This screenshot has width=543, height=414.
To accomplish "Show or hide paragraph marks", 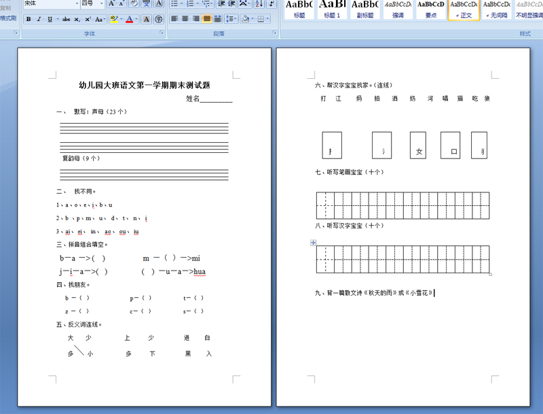I will click(x=271, y=3).
